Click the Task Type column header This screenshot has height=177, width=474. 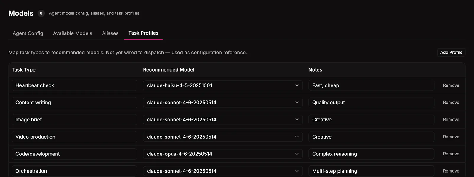23,70
